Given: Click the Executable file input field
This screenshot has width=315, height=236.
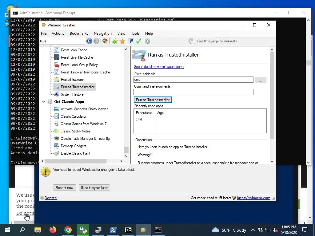Looking at the screenshot, I should [x=193, y=80].
